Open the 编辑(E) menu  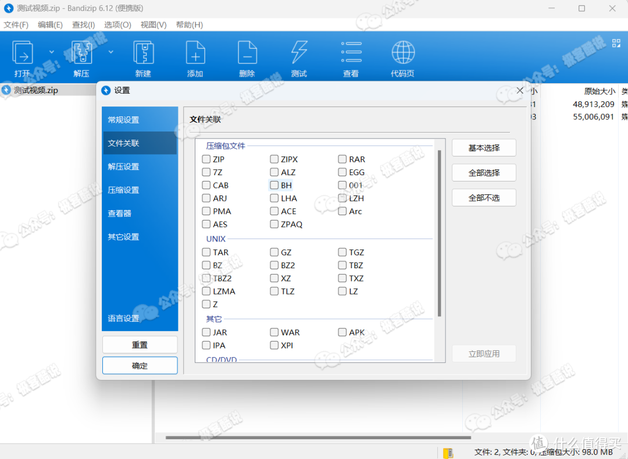point(50,25)
